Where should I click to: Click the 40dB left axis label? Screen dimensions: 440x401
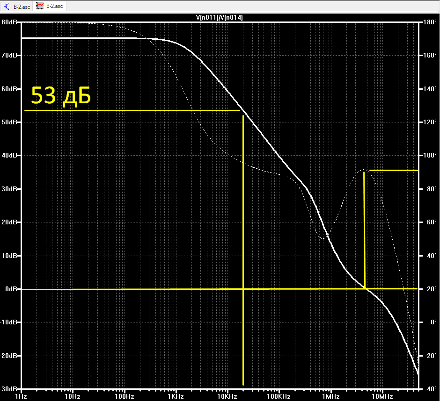tap(9, 155)
